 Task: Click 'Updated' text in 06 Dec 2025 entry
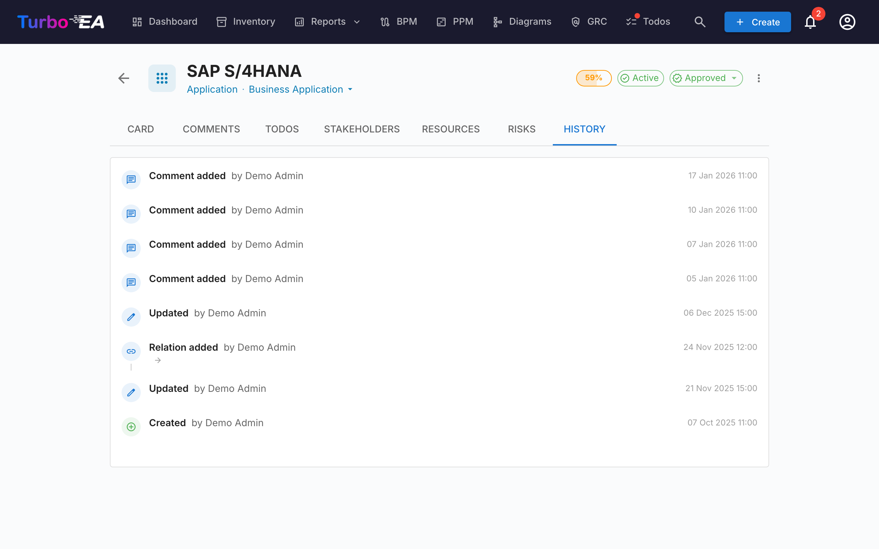[169, 313]
